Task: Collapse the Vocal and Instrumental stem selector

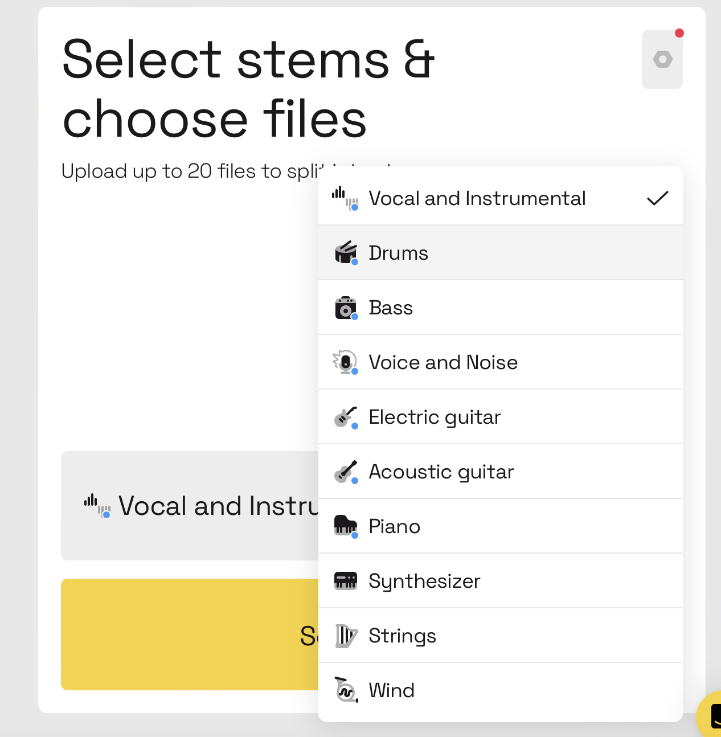Action: (x=190, y=506)
